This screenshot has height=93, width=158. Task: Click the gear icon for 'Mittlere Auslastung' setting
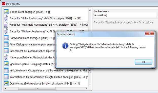(x=6, y=31)
